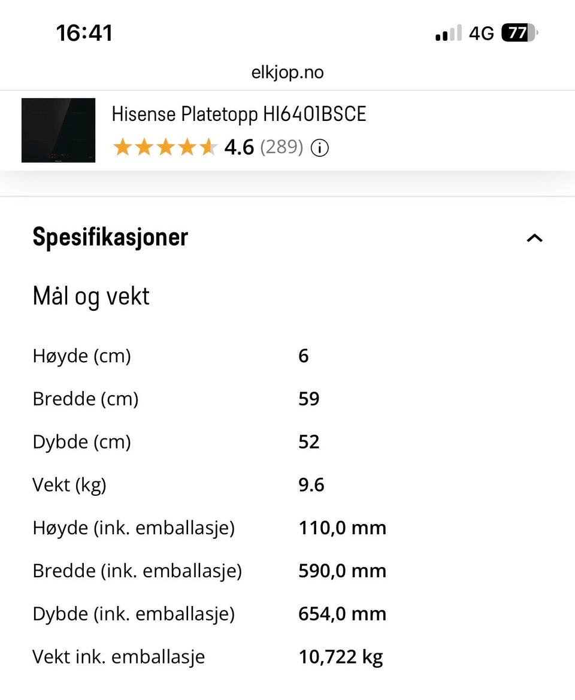The height and width of the screenshot is (700, 575).
Task: Select the Bredde (cm) value 59
Action: coord(309,399)
